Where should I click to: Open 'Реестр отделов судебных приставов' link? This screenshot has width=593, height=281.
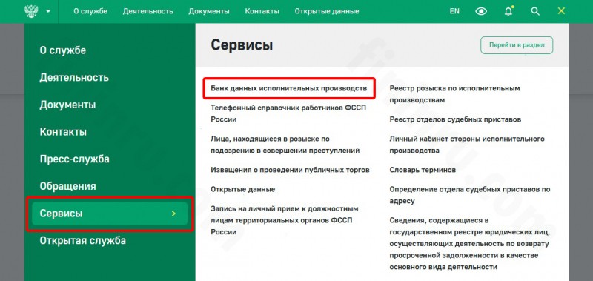pos(455,119)
